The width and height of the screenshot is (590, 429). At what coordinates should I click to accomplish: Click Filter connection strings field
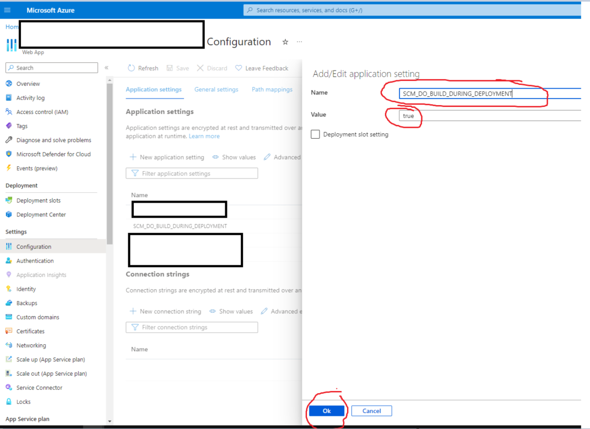[192, 327]
